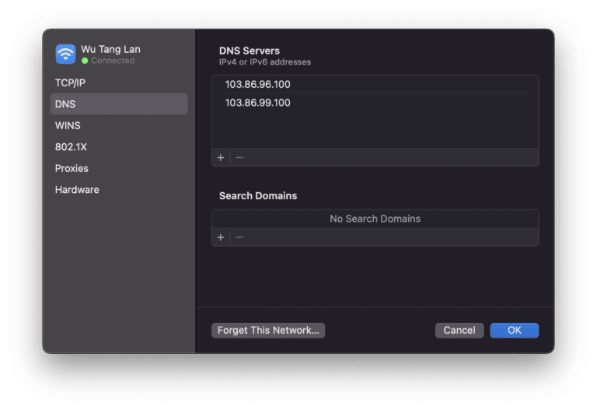Select DNS server 103.86.99.100
Screen dimensions: 597x410
(258, 103)
